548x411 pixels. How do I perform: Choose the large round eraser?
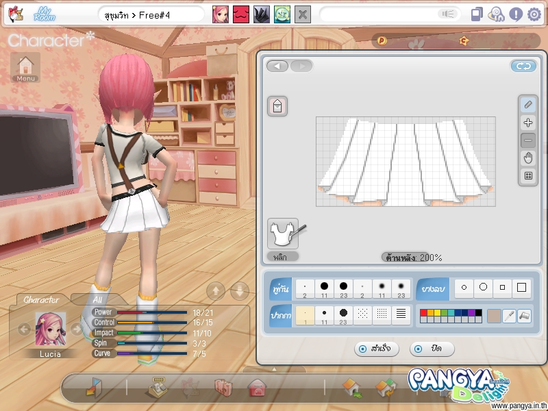(483, 288)
